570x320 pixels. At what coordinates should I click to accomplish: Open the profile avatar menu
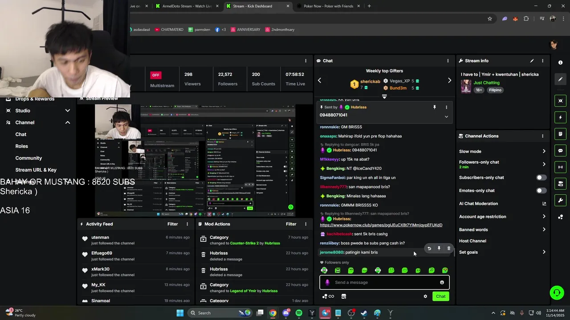click(x=554, y=44)
